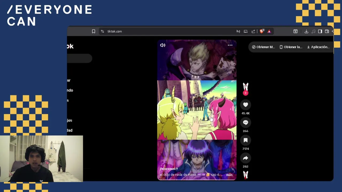This screenshot has height=192, width=342.
Task: Open the video's three-dot options menu
Action: (x=230, y=45)
